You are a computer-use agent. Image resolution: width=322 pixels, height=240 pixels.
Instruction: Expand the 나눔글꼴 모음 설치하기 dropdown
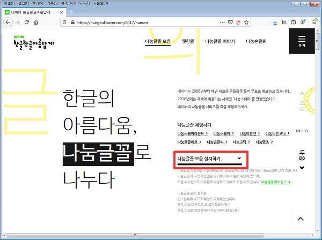click(209, 160)
